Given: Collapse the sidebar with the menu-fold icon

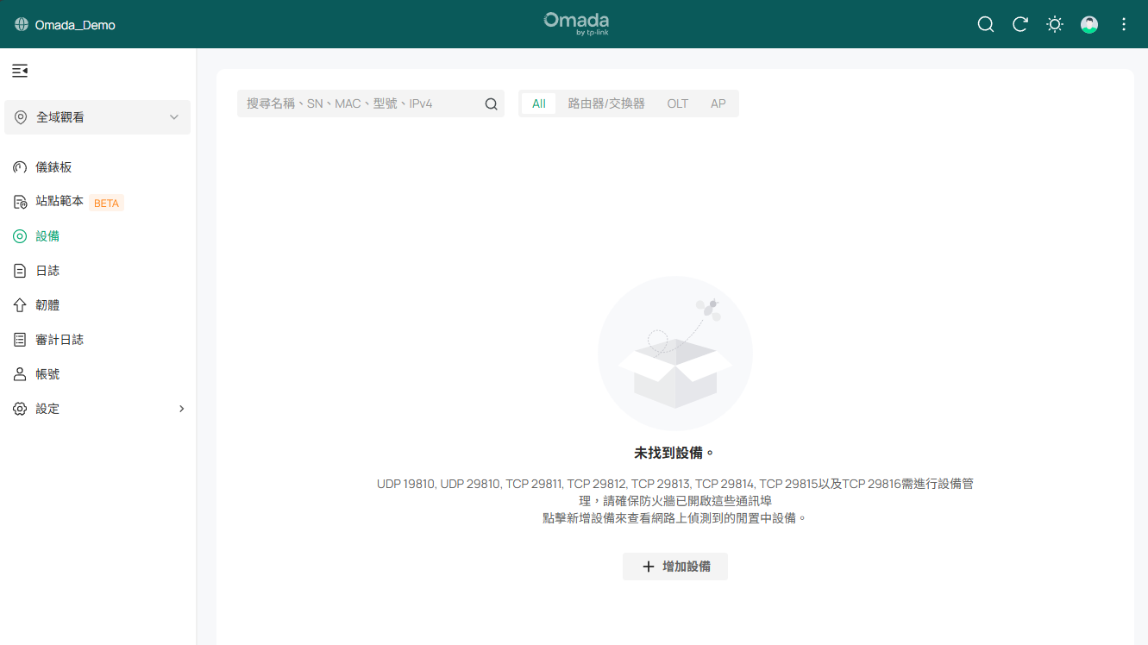Looking at the screenshot, I should [x=20, y=71].
